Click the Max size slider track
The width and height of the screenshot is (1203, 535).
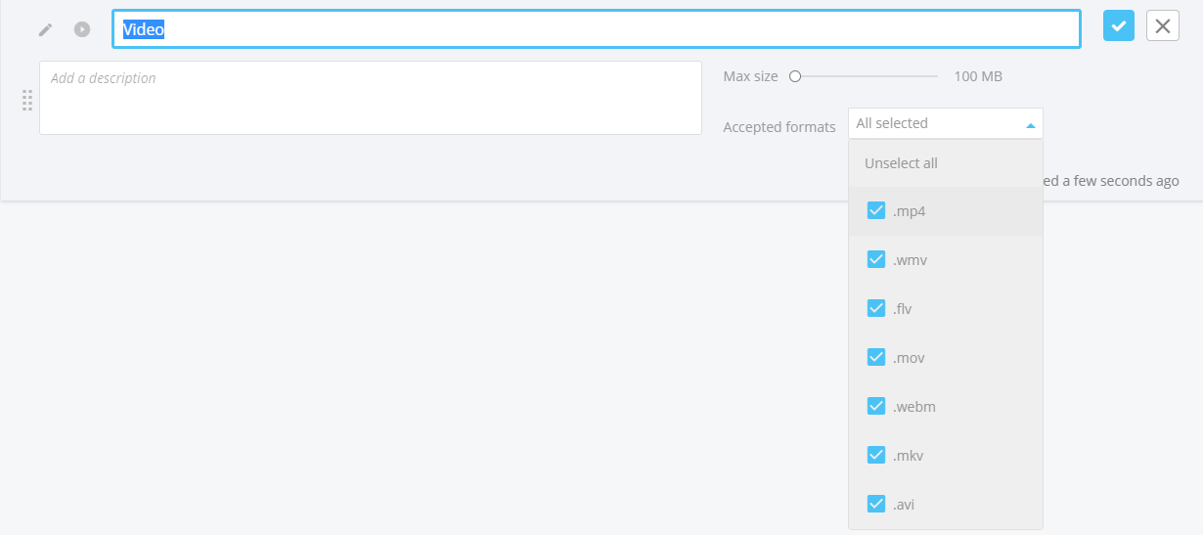pyautogui.click(x=870, y=76)
